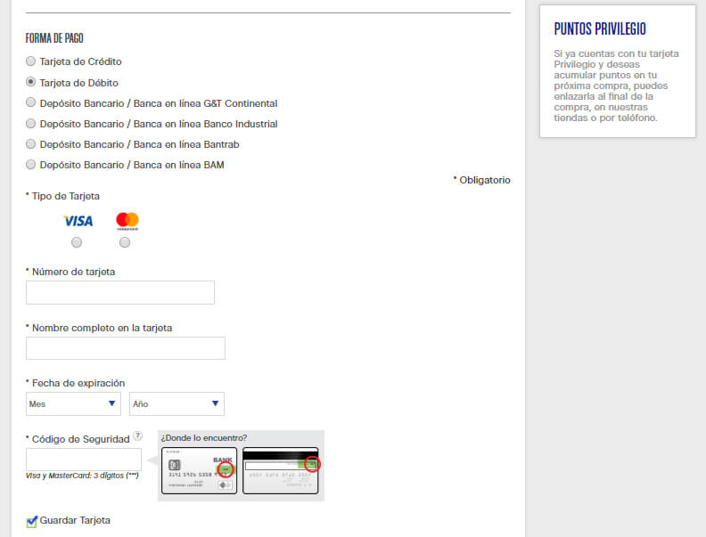Click the Visa card logo
Viewport: 706px width, 537px height.
(78, 221)
